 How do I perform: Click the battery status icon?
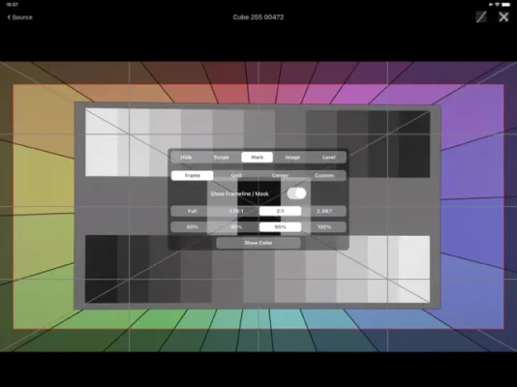505,5
